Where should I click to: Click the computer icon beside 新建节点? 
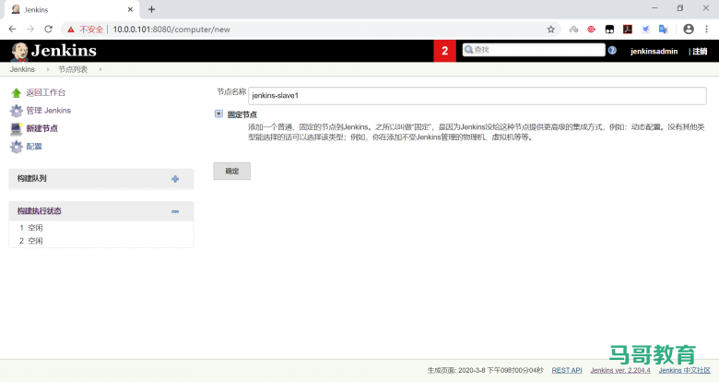coord(16,128)
